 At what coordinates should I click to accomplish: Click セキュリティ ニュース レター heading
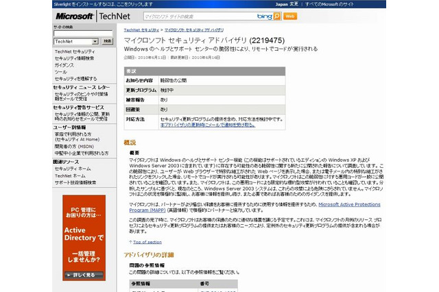pos(81,88)
